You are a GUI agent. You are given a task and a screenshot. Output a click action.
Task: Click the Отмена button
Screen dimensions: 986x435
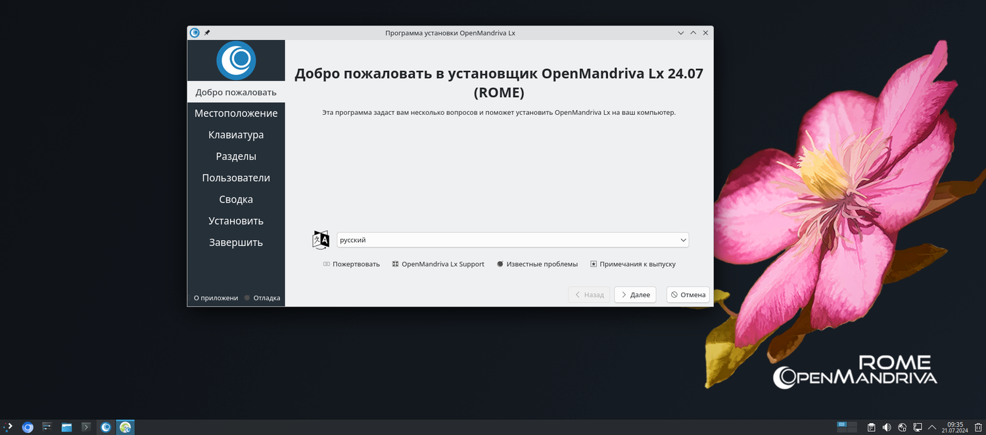point(688,295)
